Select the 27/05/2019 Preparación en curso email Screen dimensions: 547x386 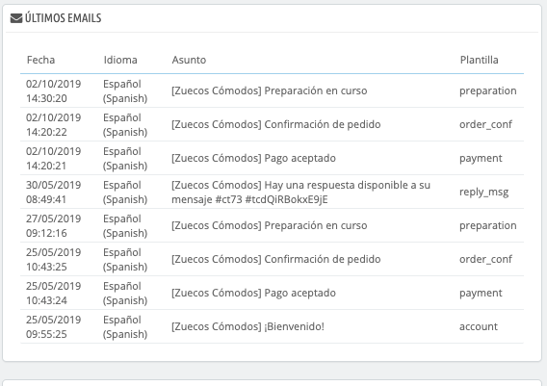(272, 225)
